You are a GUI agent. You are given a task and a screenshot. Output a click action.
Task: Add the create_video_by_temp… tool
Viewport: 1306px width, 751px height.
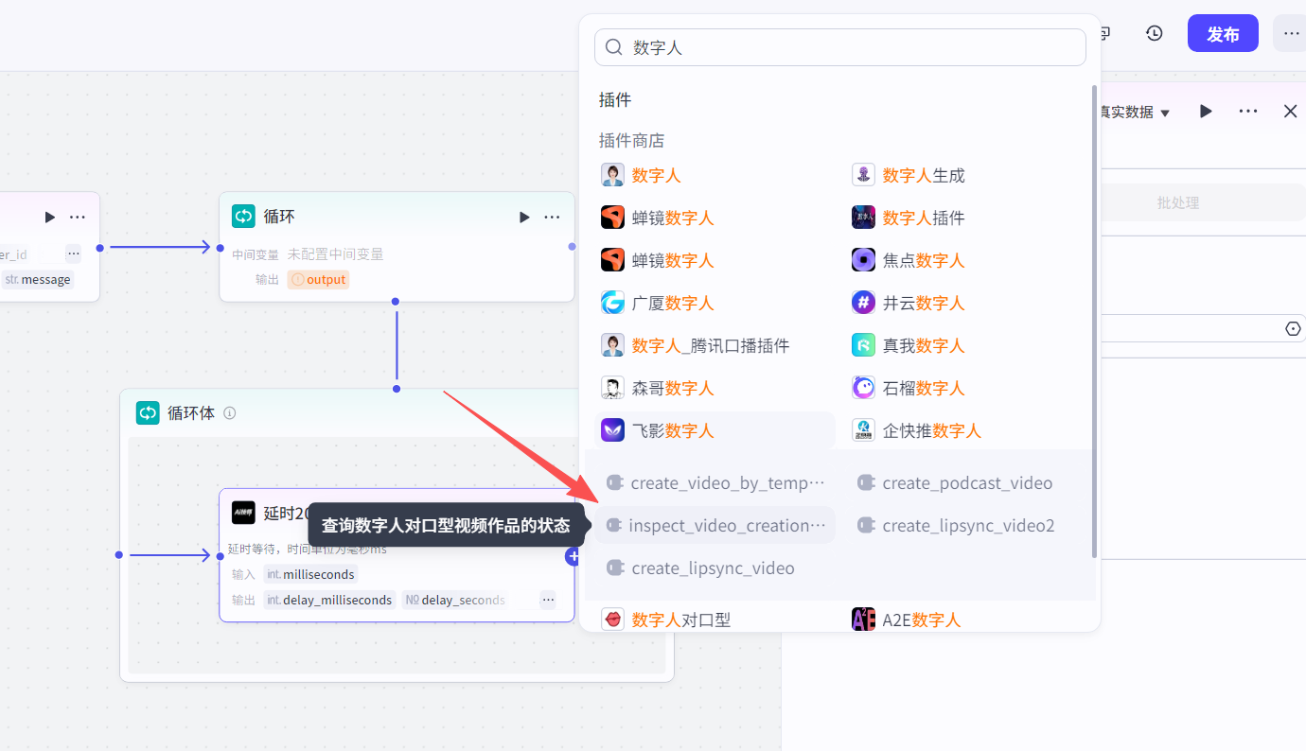pos(714,482)
